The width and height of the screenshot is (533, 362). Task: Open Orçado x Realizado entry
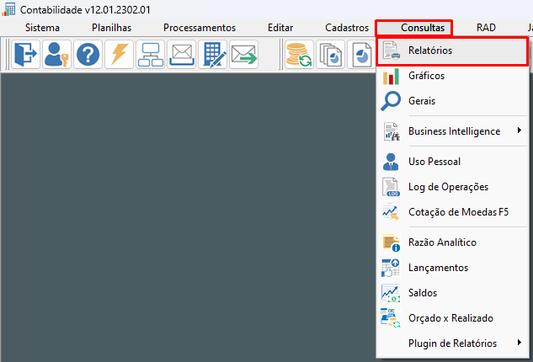coord(452,318)
